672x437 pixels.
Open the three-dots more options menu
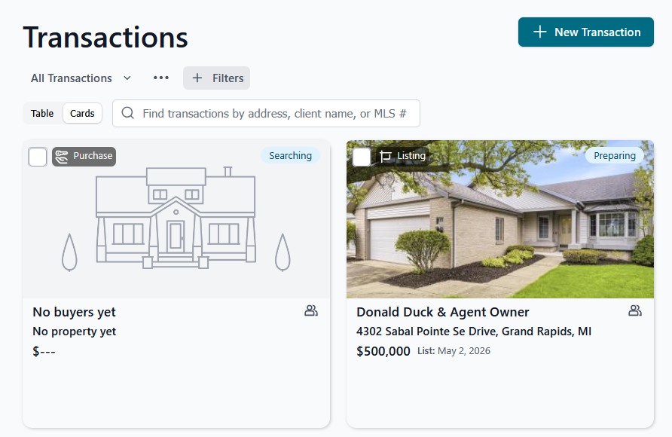(x=161, y=78)
